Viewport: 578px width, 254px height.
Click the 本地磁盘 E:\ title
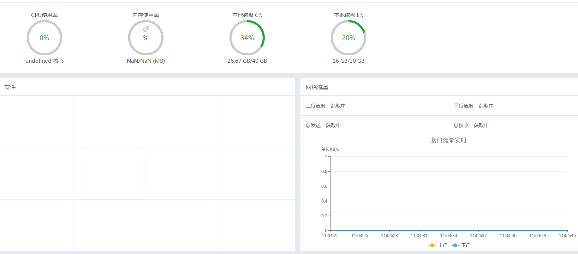(x=348, y=15)
